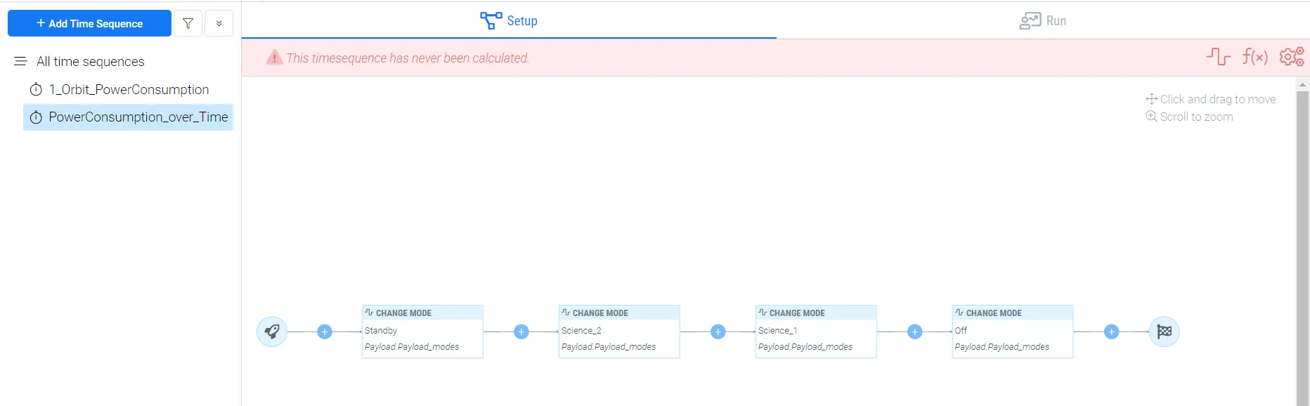Click the scrollbar up arrow

1302,84
